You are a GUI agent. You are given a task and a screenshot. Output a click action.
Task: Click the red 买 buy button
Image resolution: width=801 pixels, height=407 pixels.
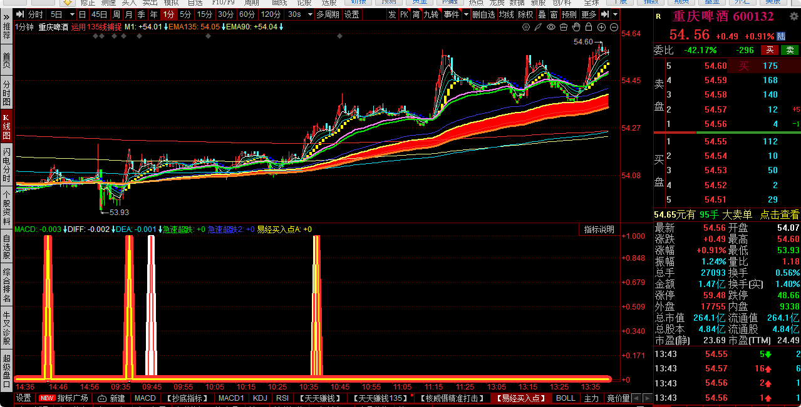pyautogui.click(x=769, y=50)
